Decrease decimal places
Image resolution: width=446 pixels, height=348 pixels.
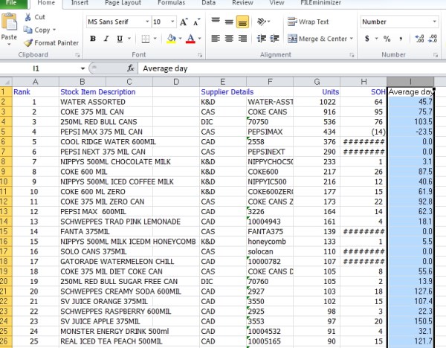pos(433,39)
